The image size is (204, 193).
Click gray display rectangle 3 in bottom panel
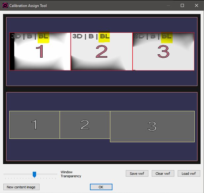(152, 126)
